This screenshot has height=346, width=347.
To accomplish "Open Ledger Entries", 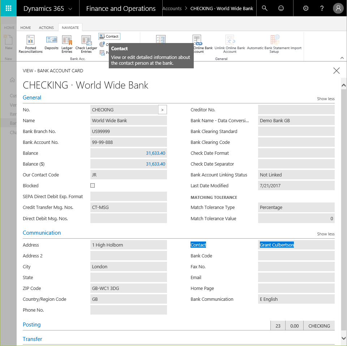I will (67, 44).
